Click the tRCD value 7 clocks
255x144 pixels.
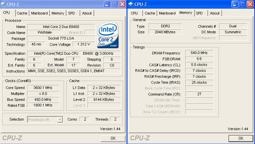tap(200, 71)
